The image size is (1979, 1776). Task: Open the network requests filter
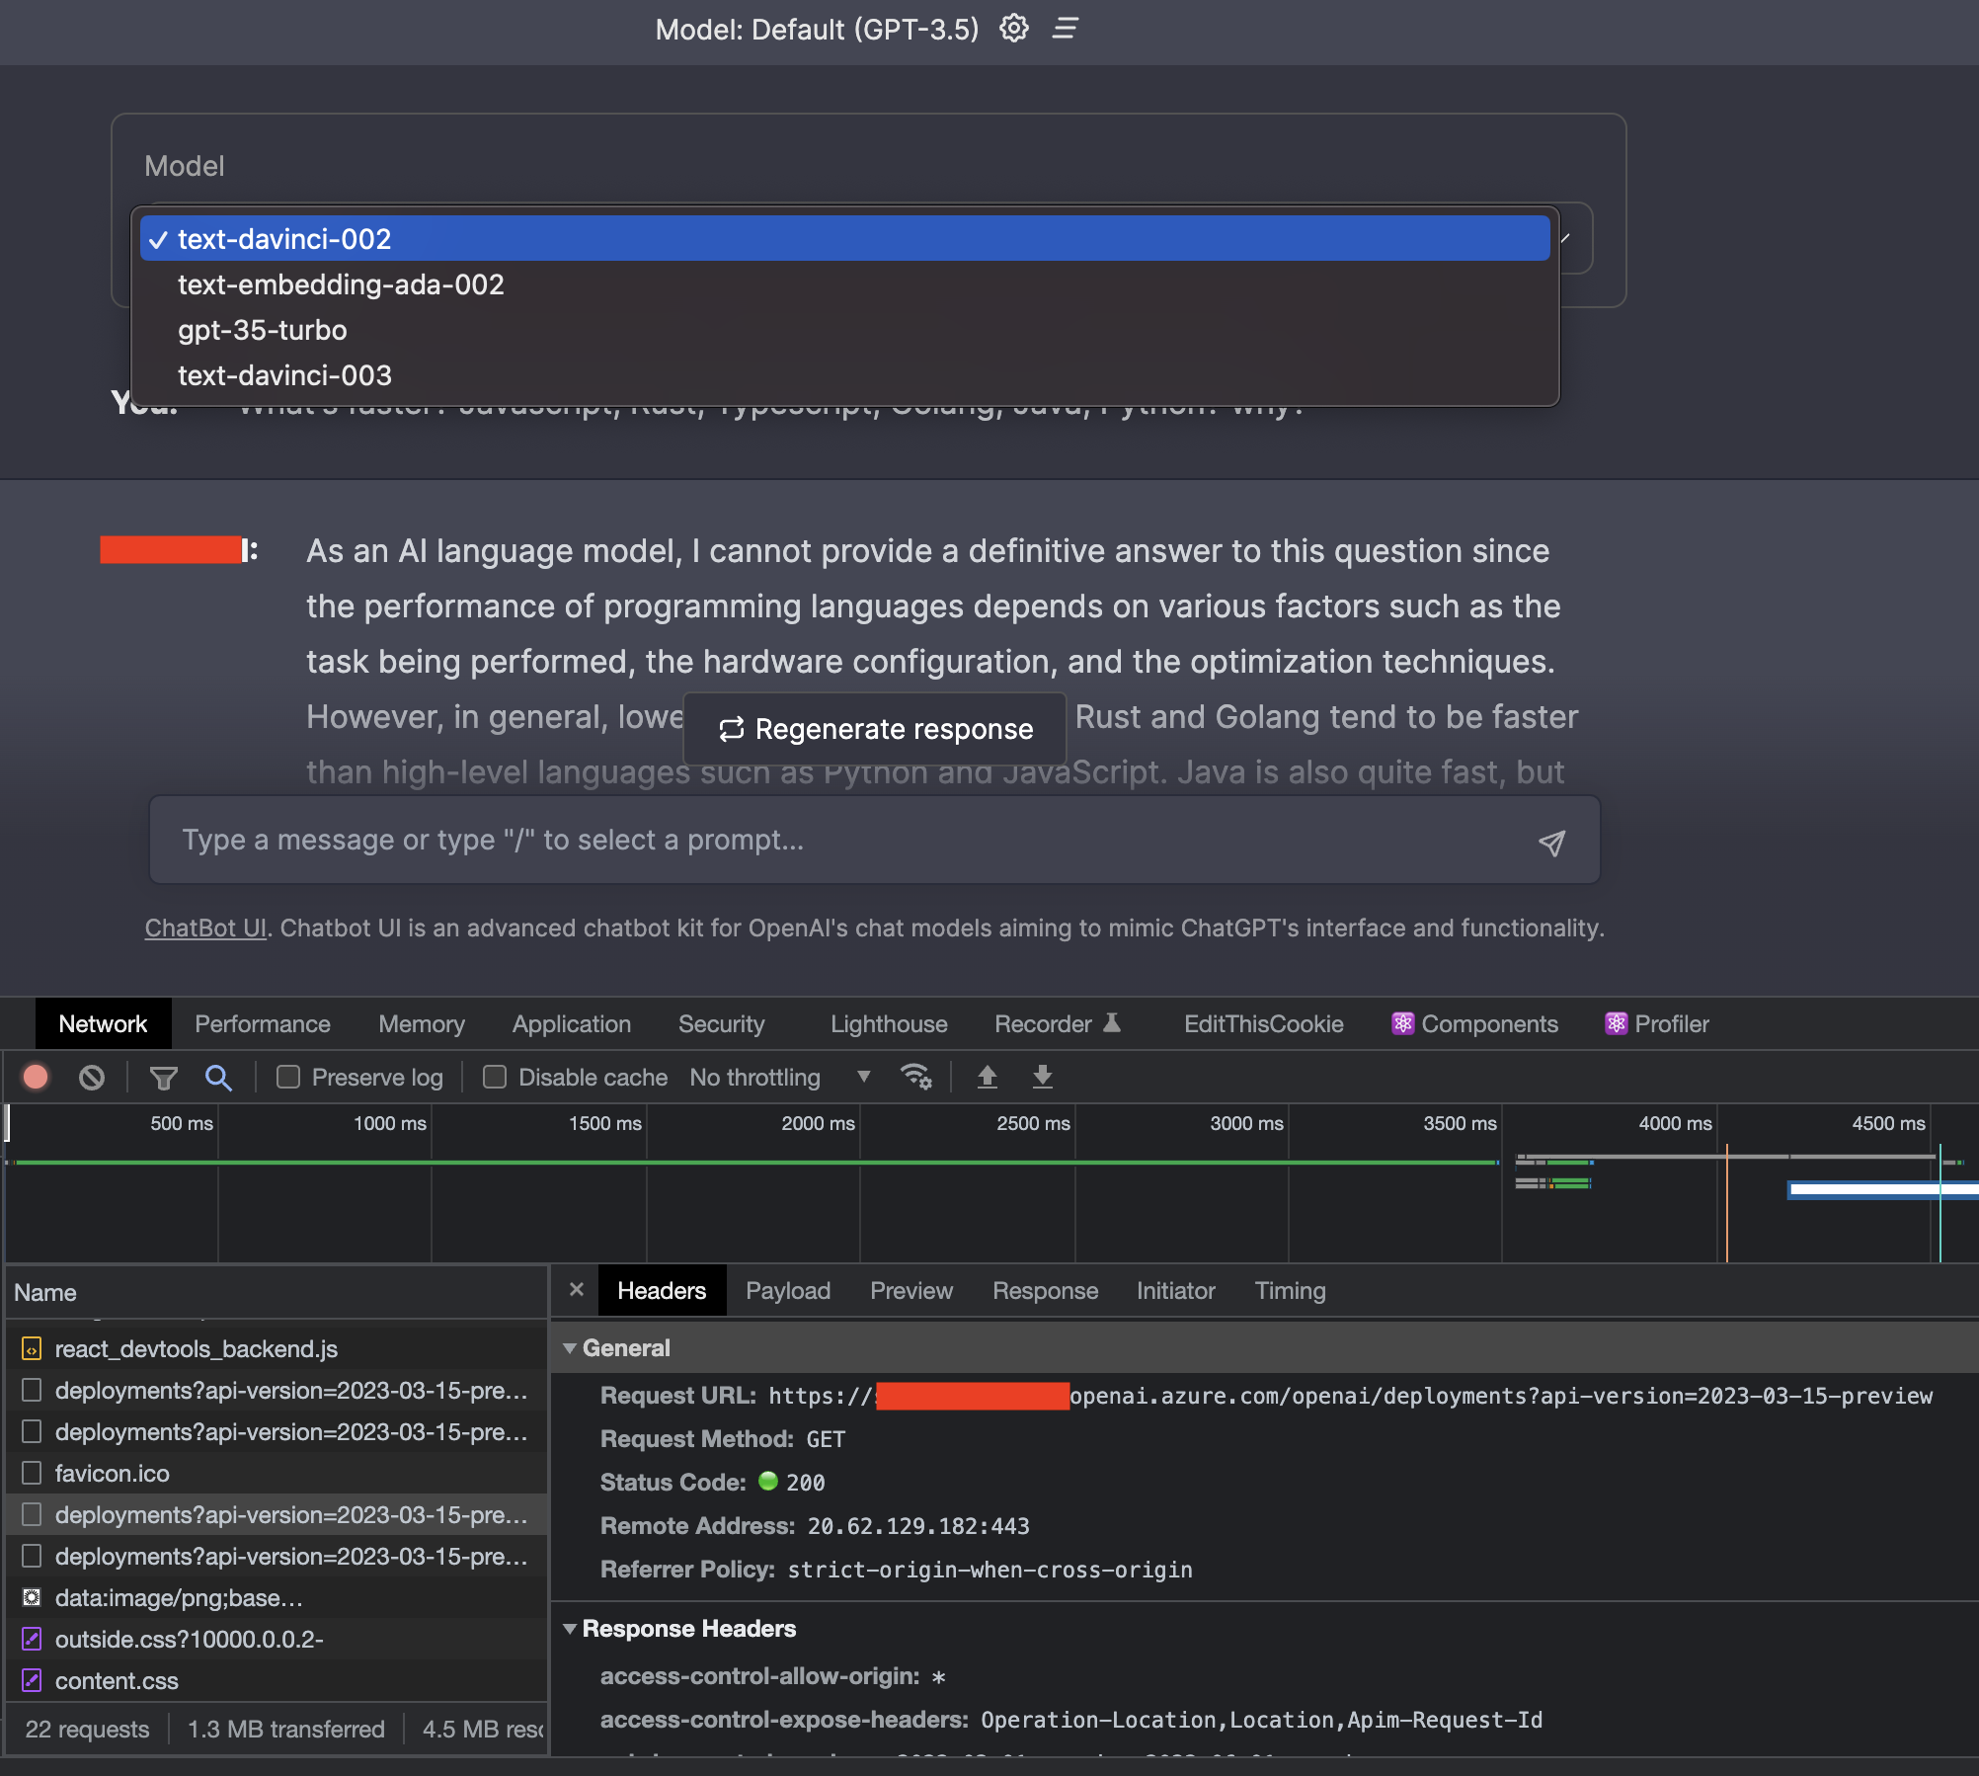coord(163,1077)
